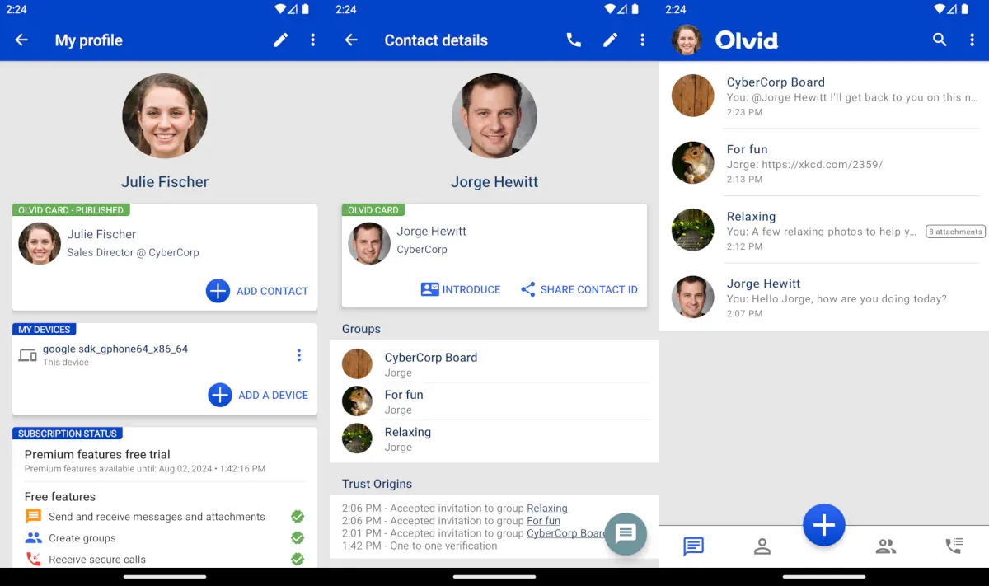Tap the edit pencil on My profile

[281, 40]
